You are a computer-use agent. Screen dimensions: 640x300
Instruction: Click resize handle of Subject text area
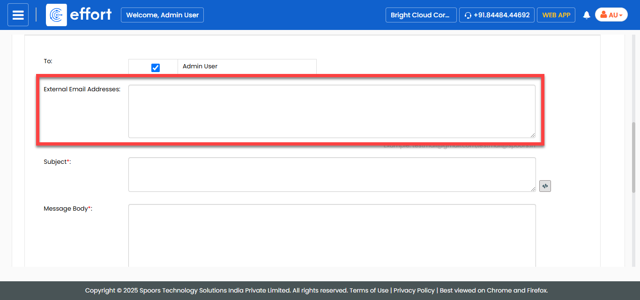point(533,189)
